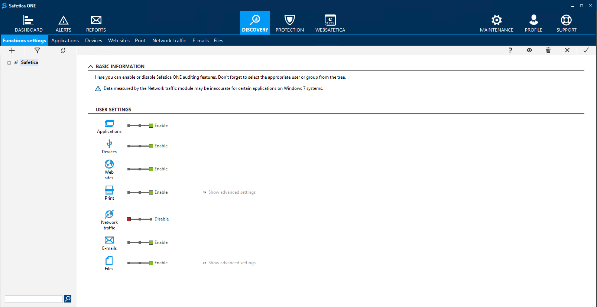Click middle position of Network traffic slider

[x=140, y=219]
